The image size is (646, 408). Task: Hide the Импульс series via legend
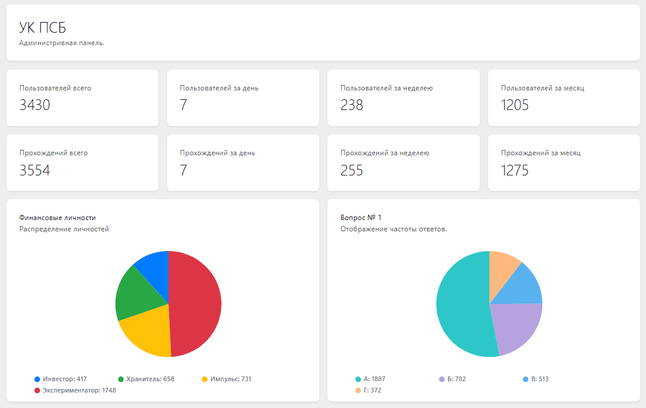(x=226, y=379)
